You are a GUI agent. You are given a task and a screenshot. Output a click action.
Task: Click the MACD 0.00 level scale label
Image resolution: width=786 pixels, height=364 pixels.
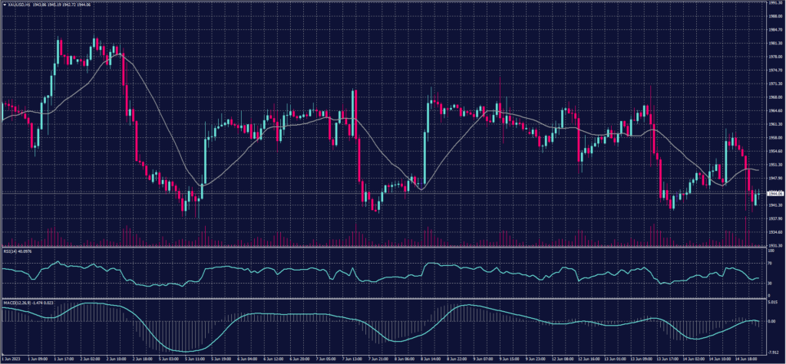click(771, 321)
